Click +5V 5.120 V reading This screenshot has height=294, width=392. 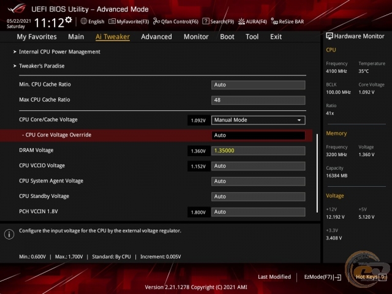(x=366, y=217)
